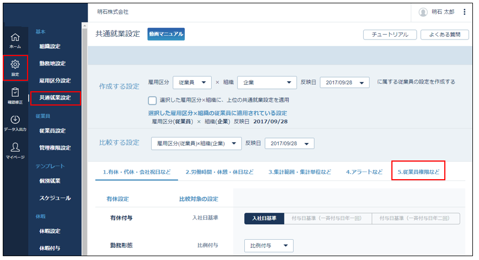Viewport: 479px width, 260px height.
Task: Open the マイページ person icon
Action: [15, 151]
